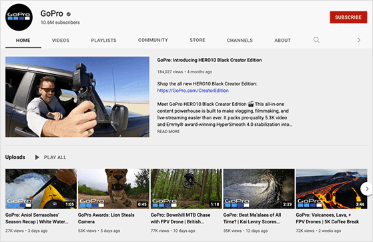This screenshot has width=373, height=242.
Task: Click title 'GoPro: Aniol Serrasolses' Season Recap'
Action: (37, 218)
